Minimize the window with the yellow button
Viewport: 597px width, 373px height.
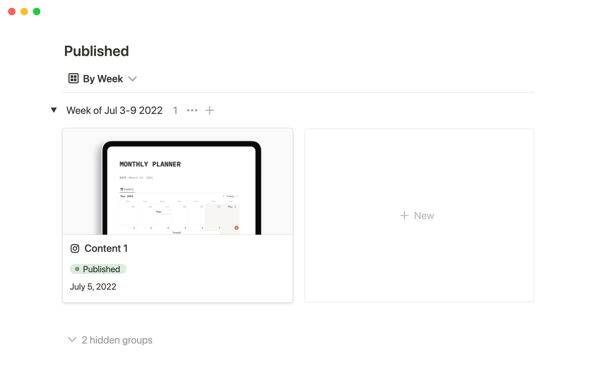24,12
